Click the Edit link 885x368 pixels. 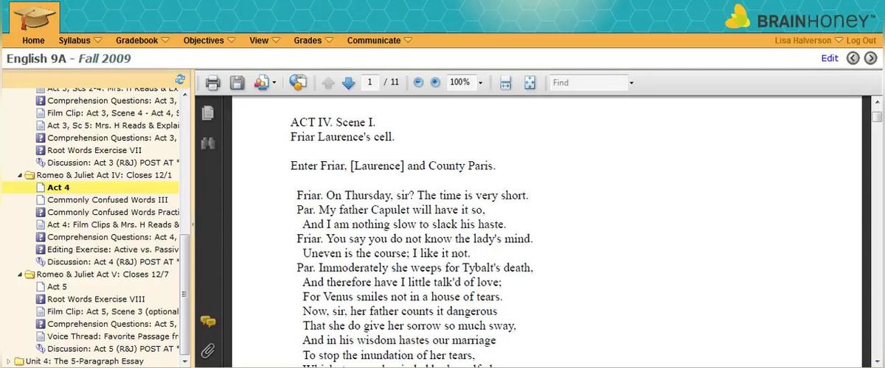[830, 59]
